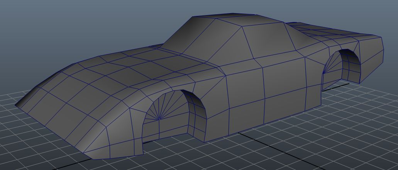This screenshot has width=398, height=170.
Task: Click the rear wheel arch fan center vertex
Action: (323, 73)
